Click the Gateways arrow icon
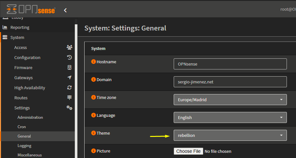The height and width of the screenshot is (158, 296). [x=70, y=78]
